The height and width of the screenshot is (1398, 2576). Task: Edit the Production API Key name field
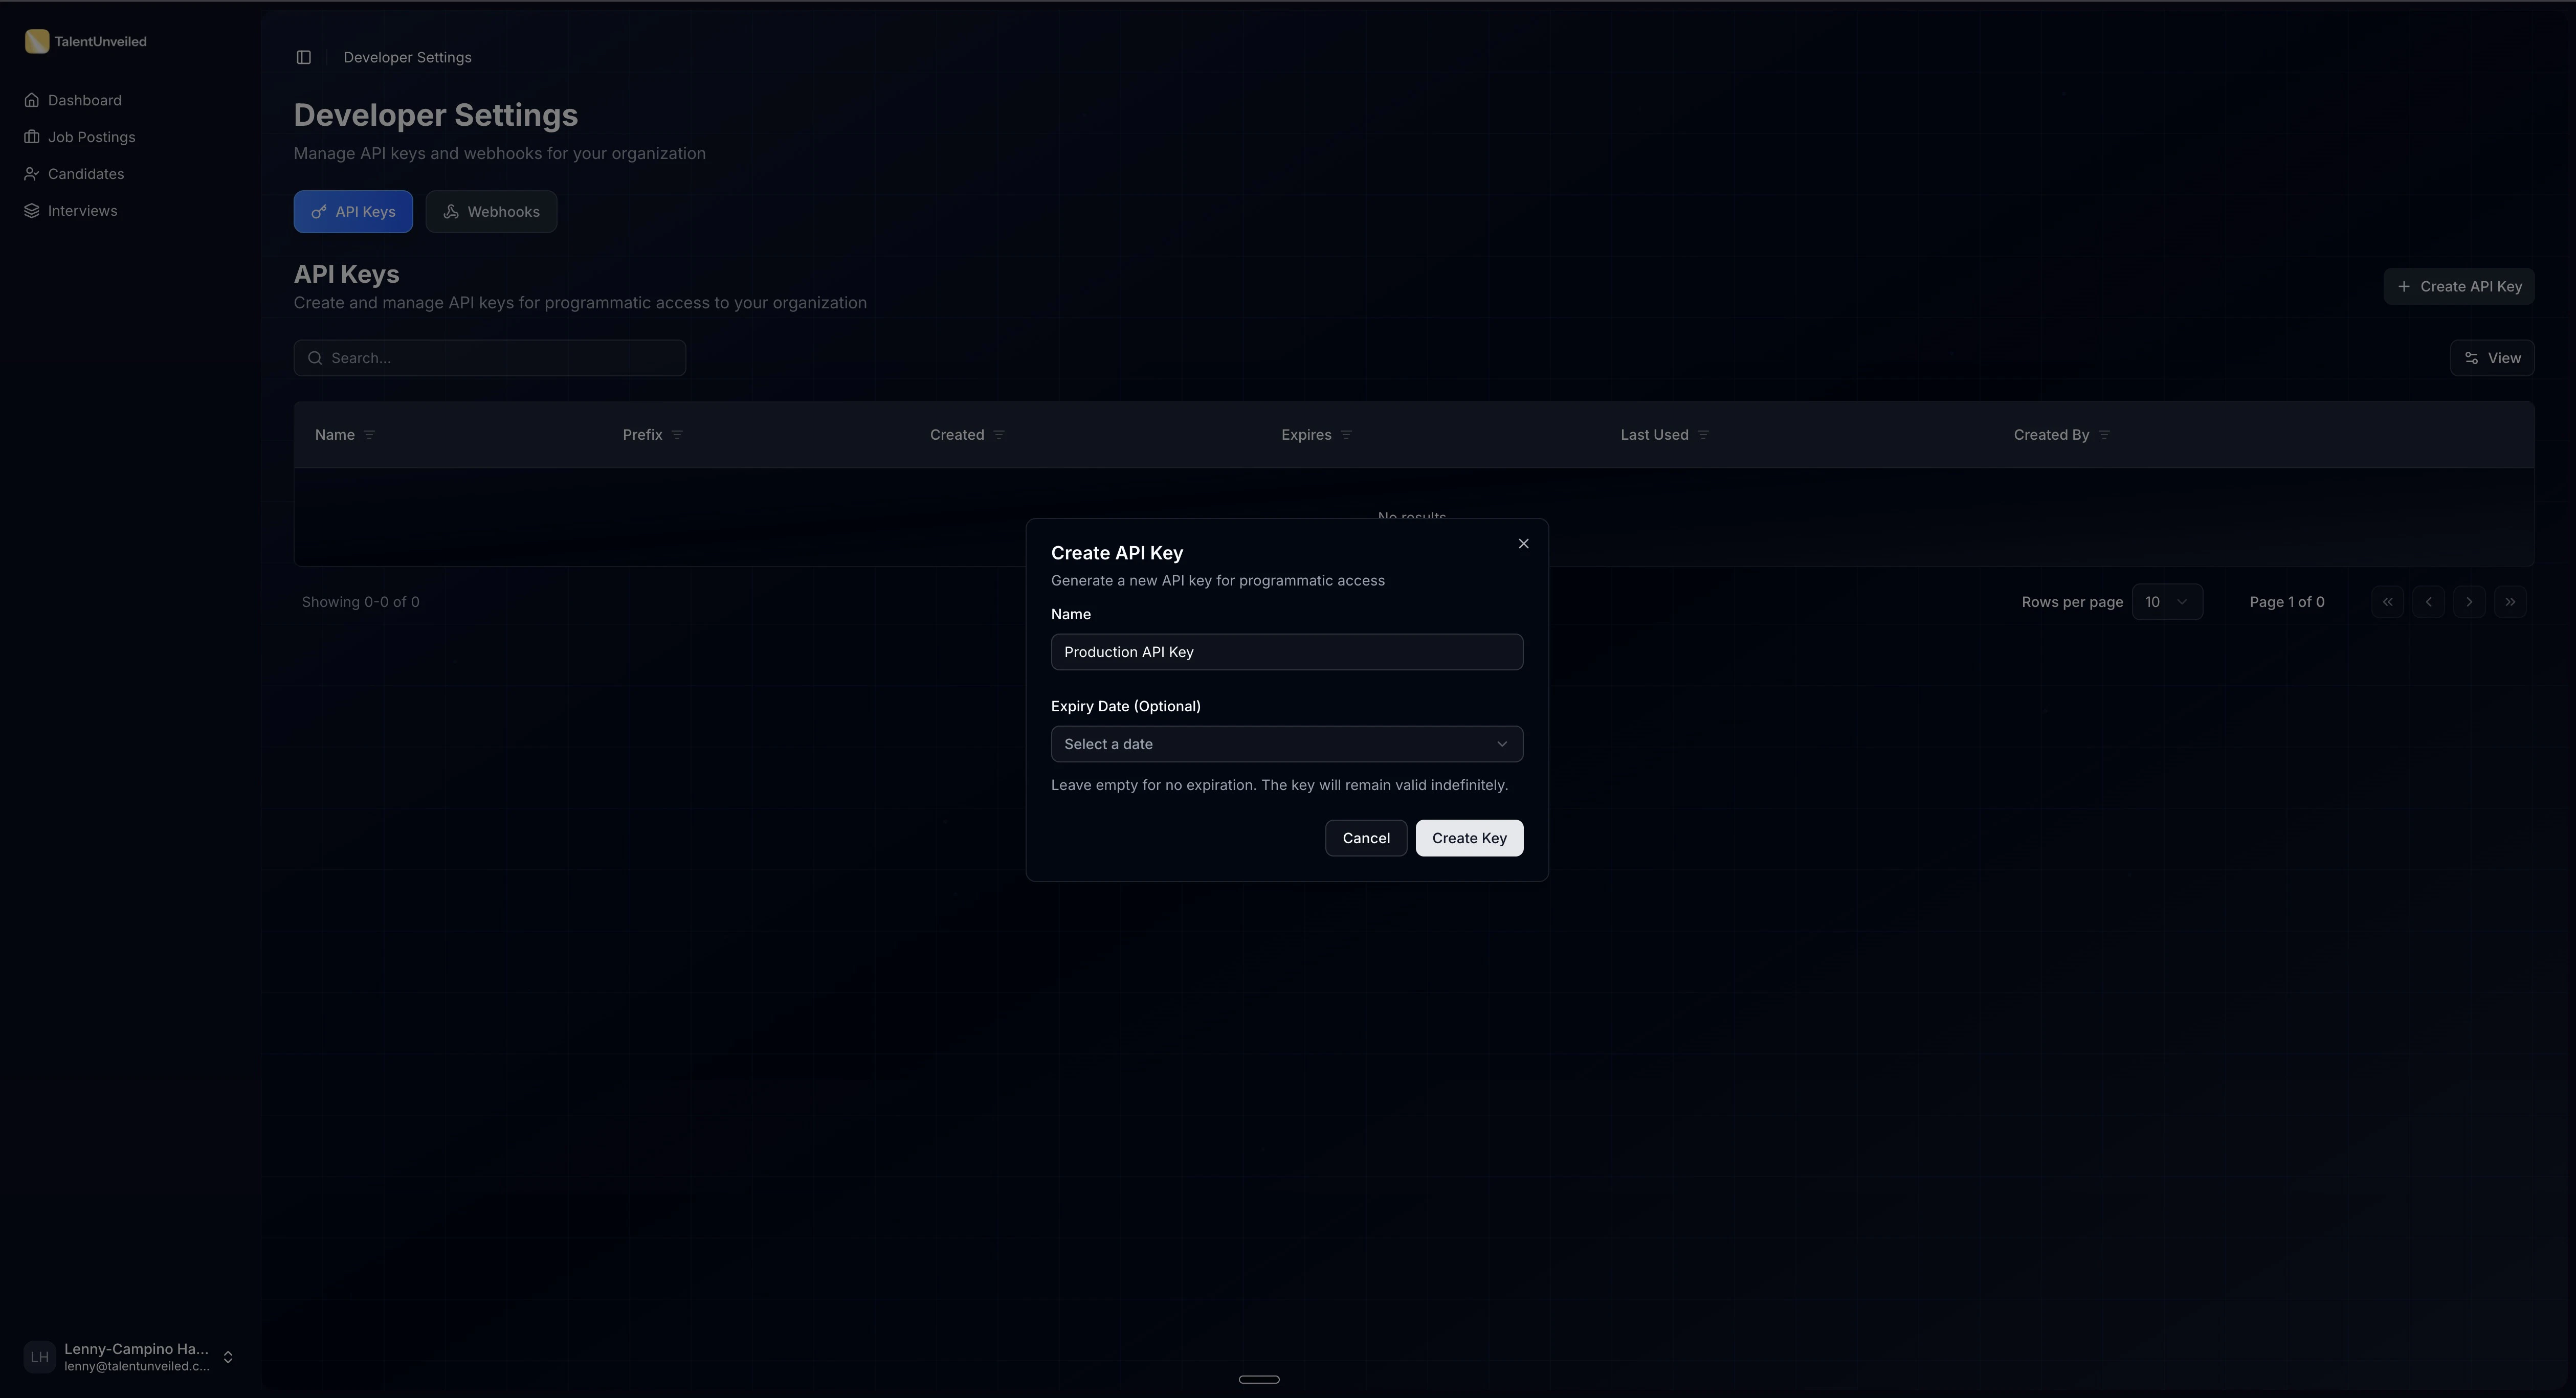1286,651
